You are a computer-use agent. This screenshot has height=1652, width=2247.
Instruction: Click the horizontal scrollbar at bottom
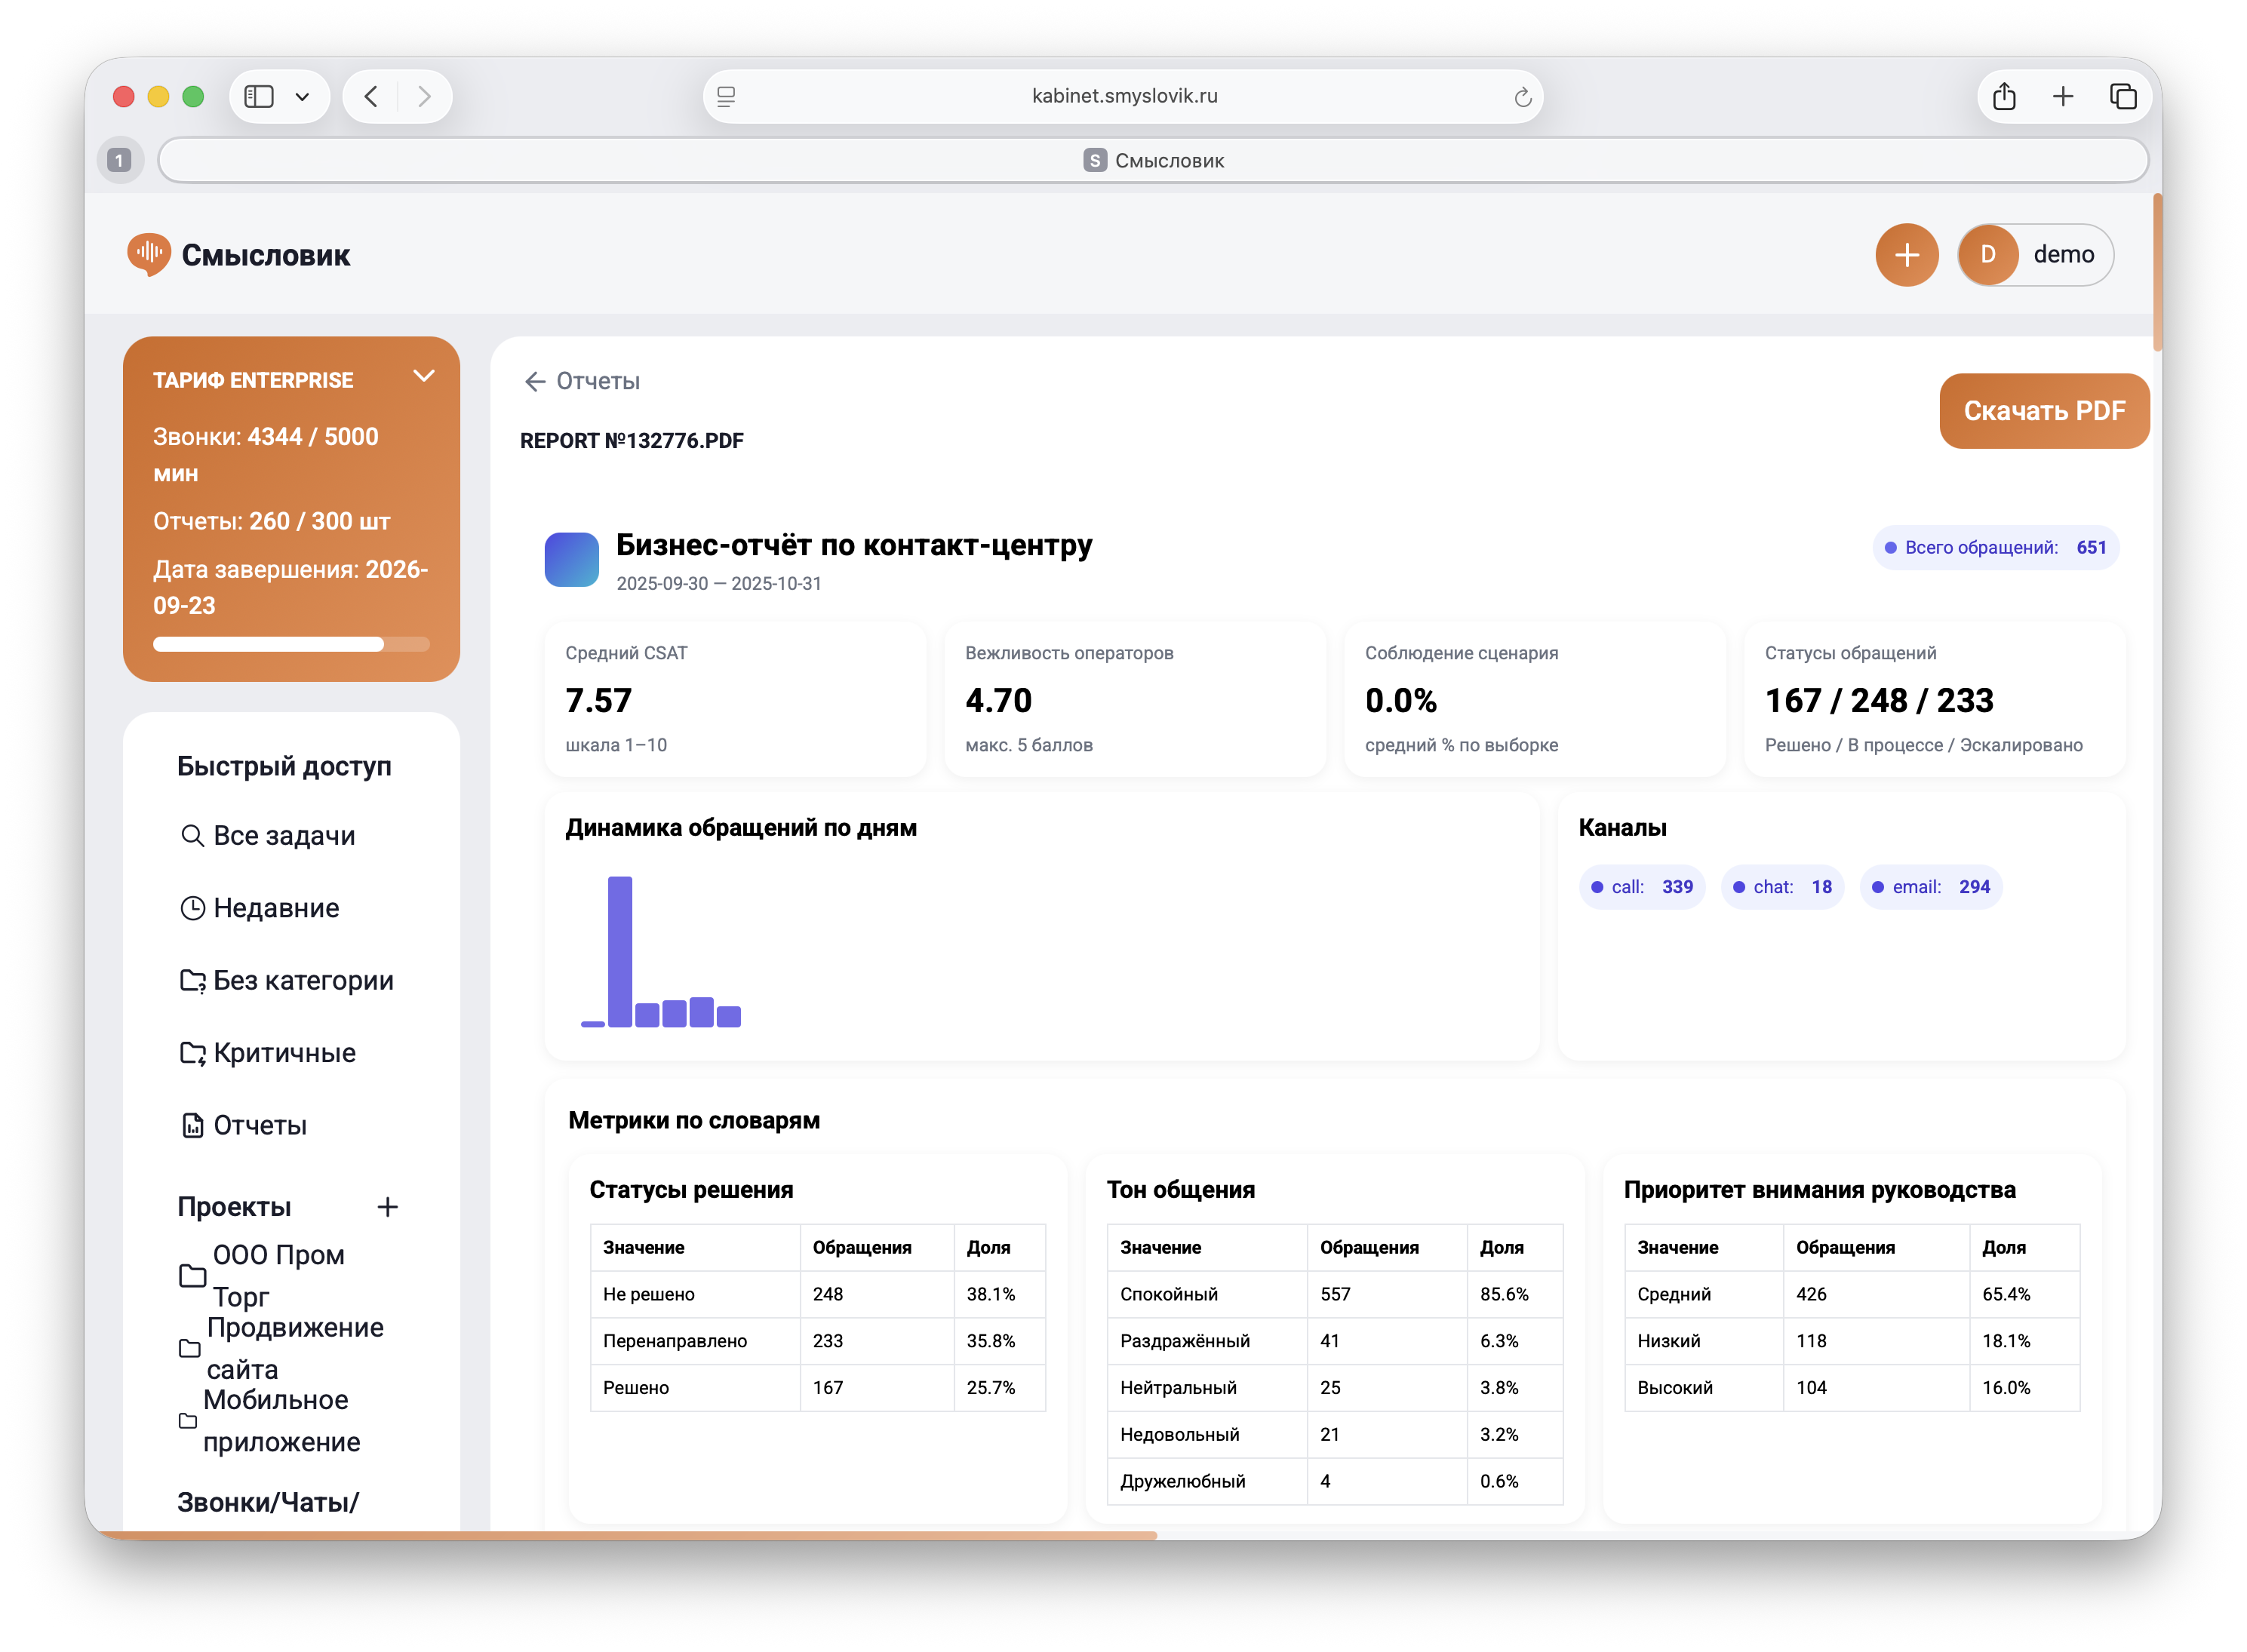pos(628,1534)
